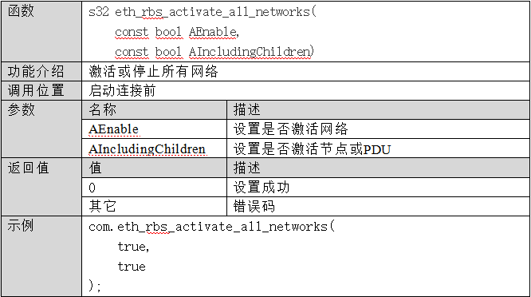This screenshot has height=297, width=531.
Task: Click the 参数 section header cell
Action: click(x=41, y=129)
